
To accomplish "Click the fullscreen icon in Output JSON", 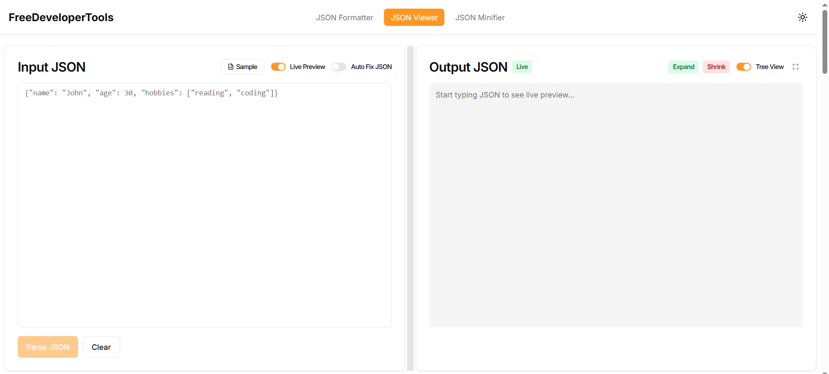I will 795,67.
